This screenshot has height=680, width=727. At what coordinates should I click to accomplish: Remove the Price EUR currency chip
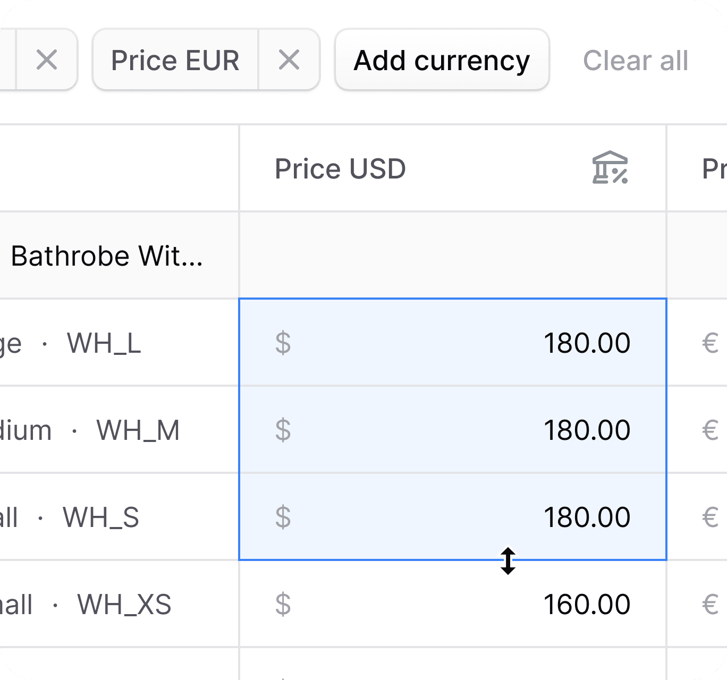click(x=289, y=60)
